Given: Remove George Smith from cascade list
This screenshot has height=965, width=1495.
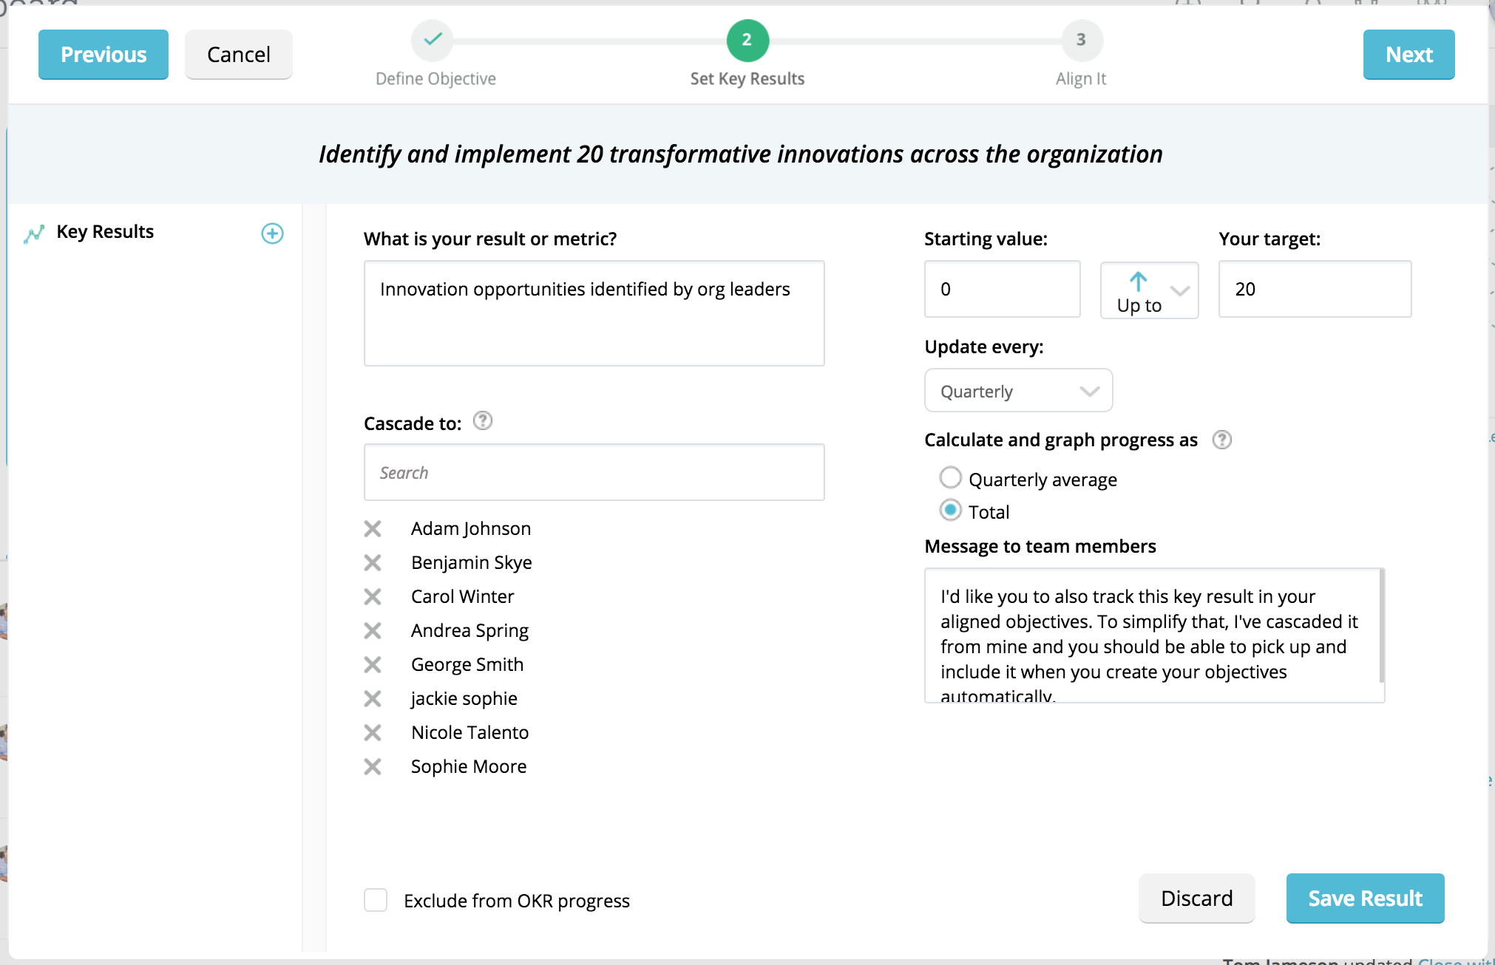Looking at the screenshot, I should point(373,664).
